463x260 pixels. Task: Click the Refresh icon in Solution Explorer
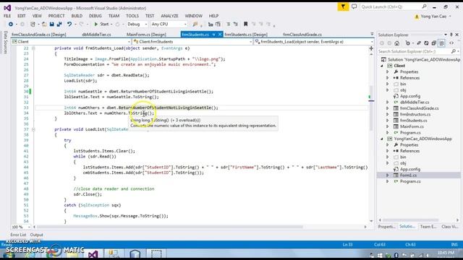tap(426, 43)
